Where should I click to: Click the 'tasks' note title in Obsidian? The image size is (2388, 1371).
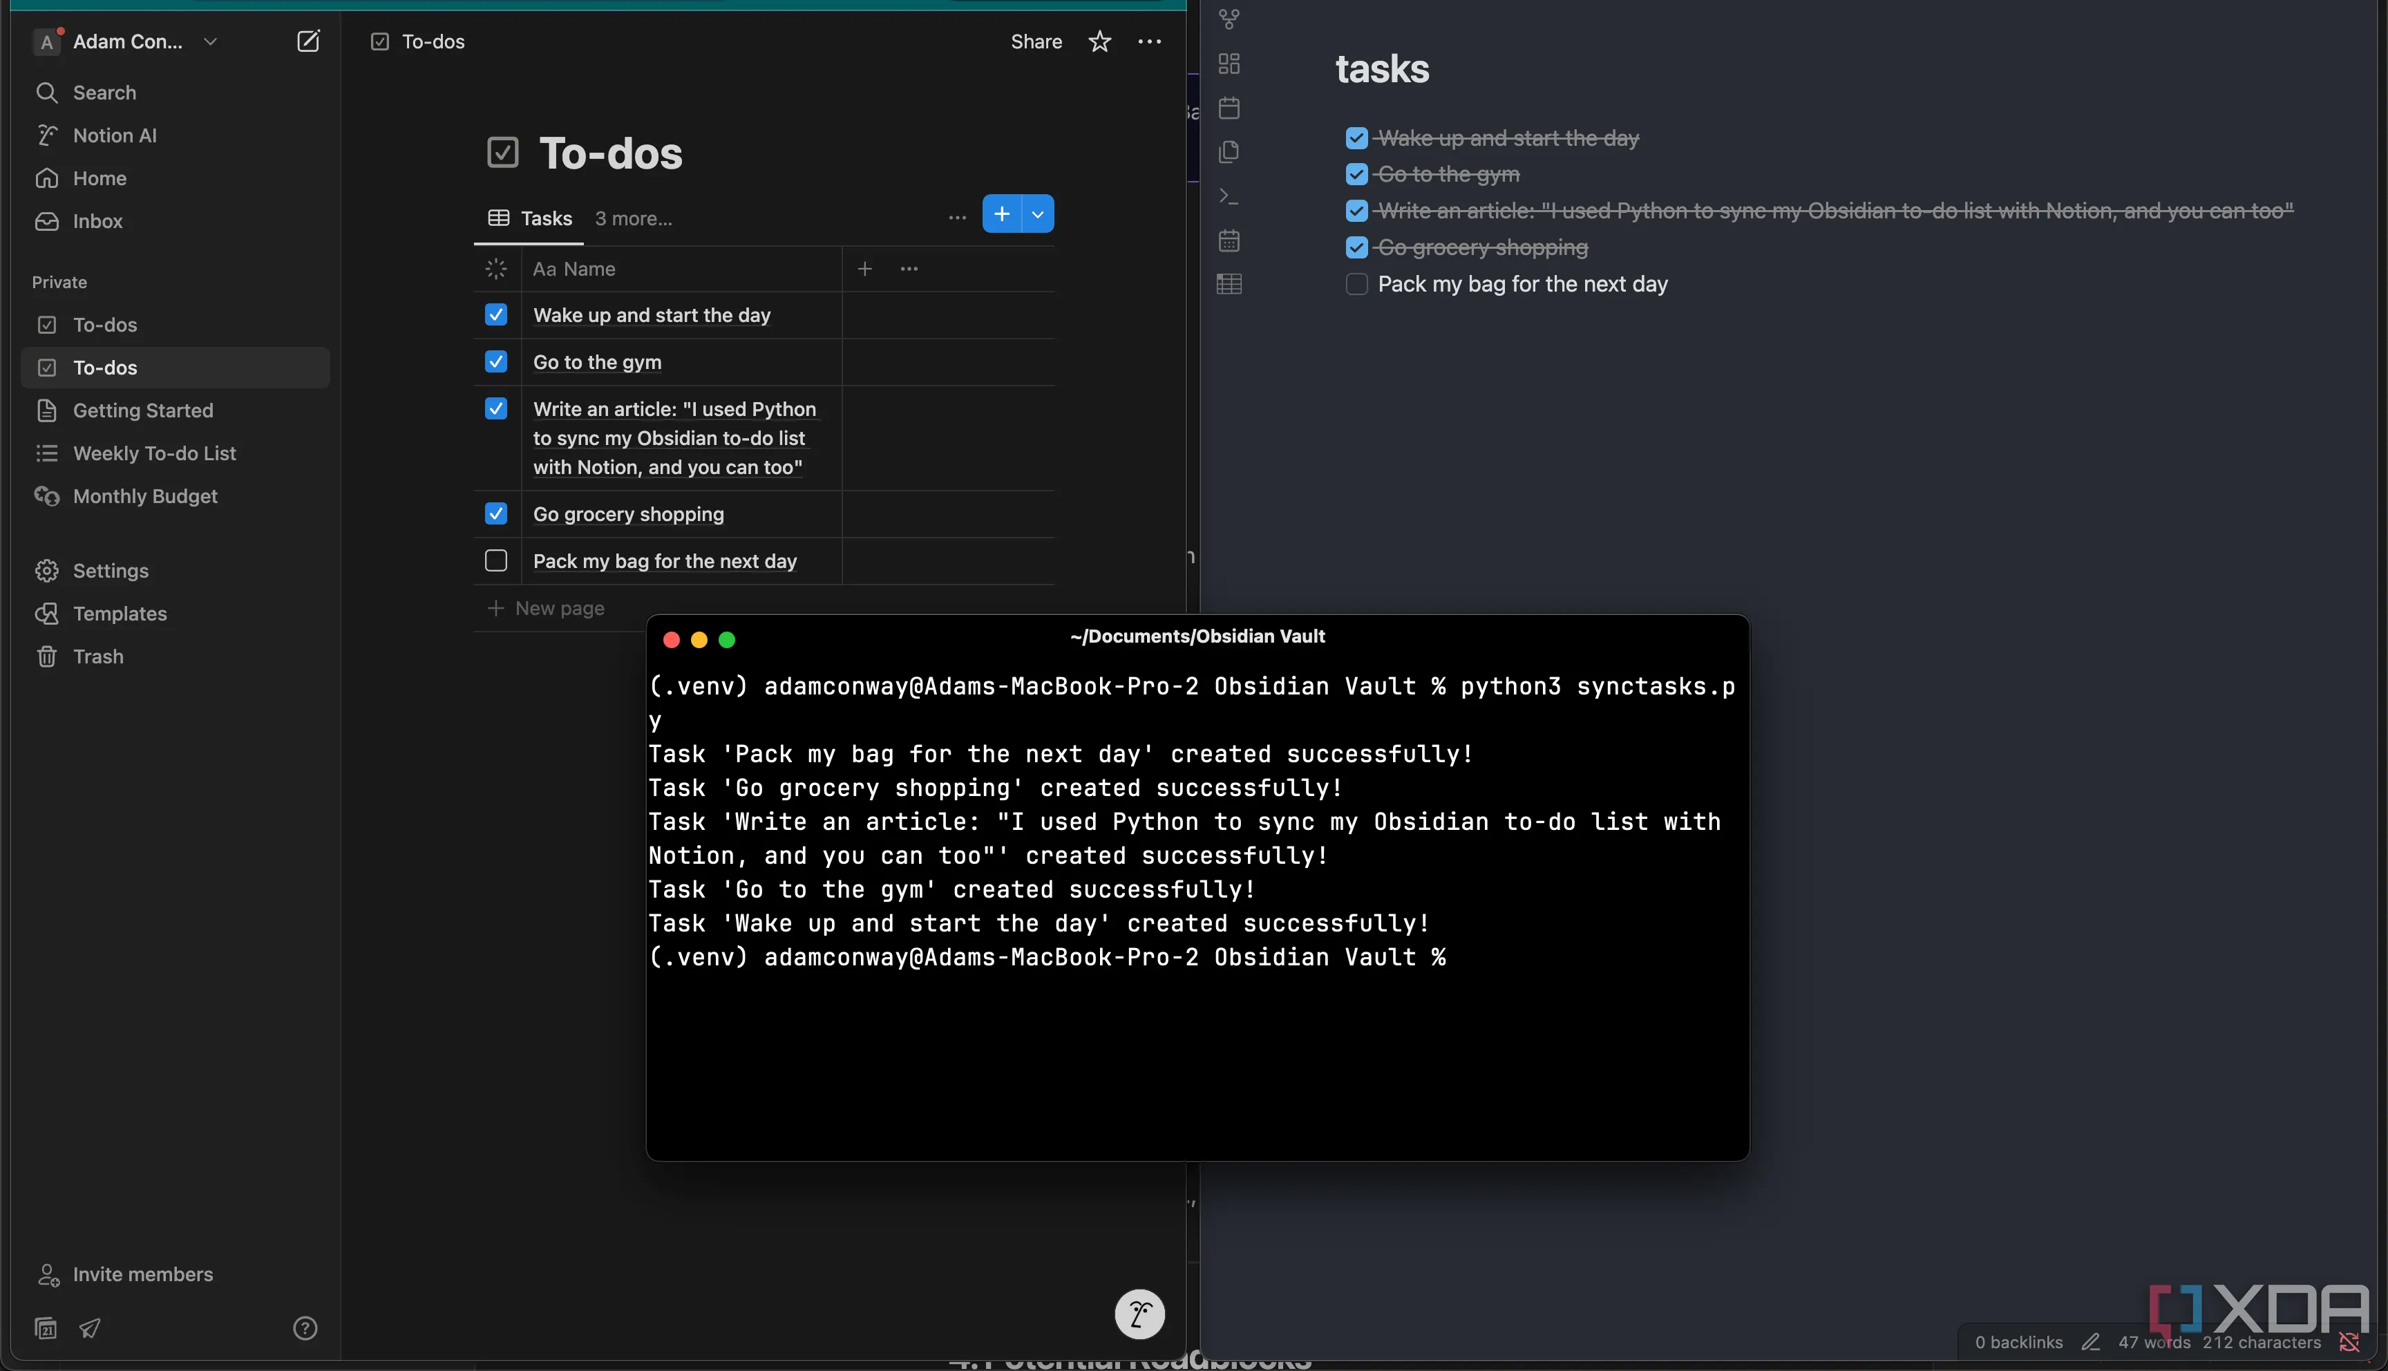tap(1382, 68)
